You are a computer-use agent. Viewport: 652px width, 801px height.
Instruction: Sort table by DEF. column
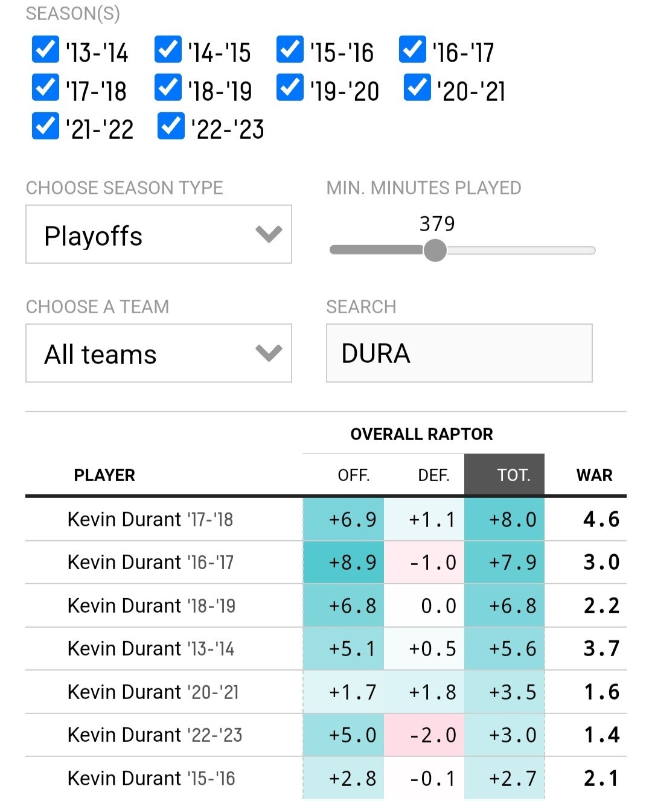tap(433, 476)
